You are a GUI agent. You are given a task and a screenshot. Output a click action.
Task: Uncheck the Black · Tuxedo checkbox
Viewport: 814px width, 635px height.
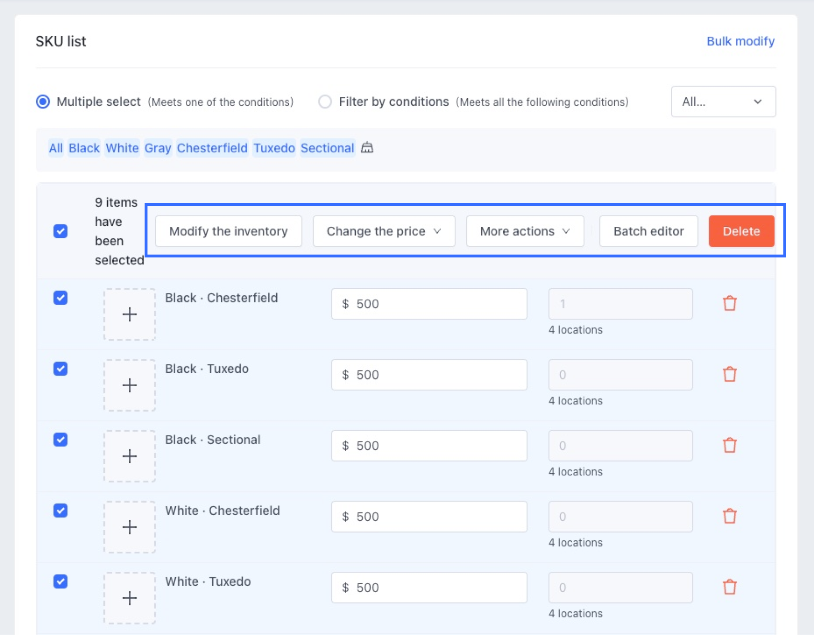(x=60, y=368)
